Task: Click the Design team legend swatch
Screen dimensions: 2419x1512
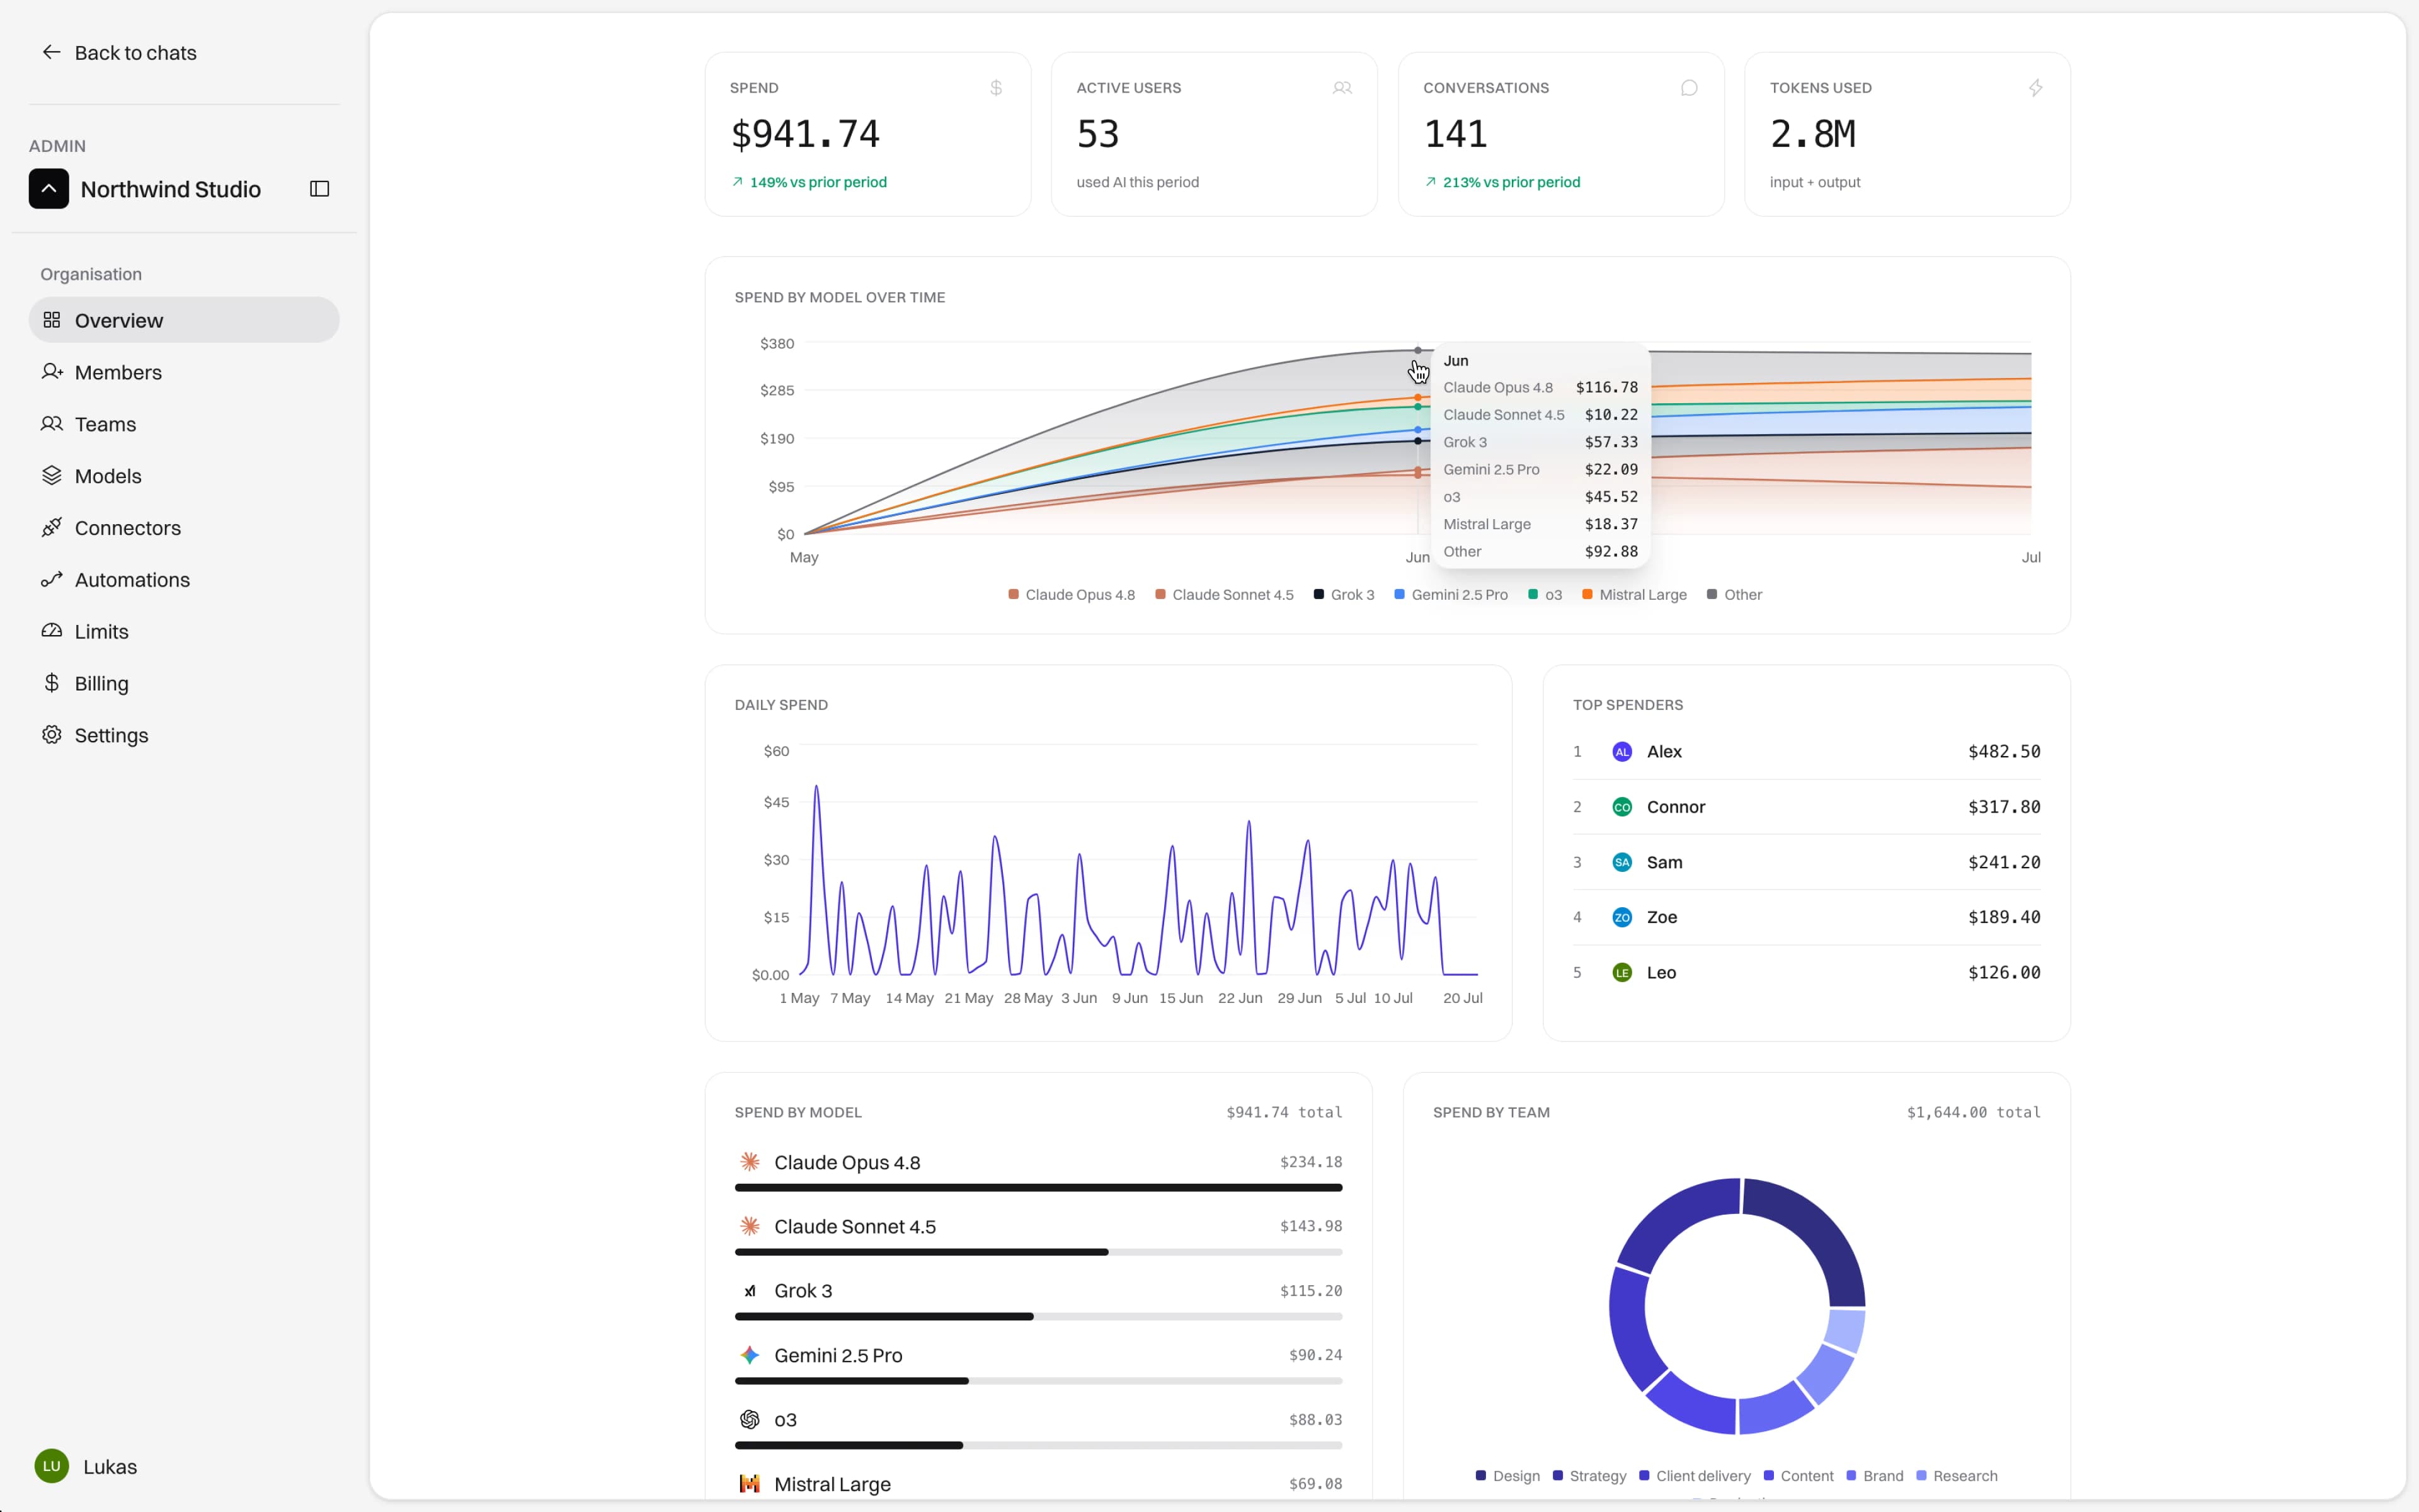Action: [1480, 1476]
